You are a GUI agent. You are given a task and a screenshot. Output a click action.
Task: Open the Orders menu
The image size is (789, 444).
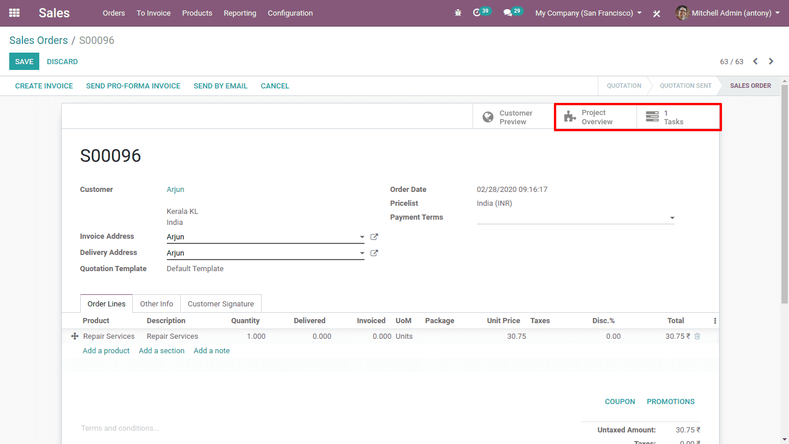(114, 13)
